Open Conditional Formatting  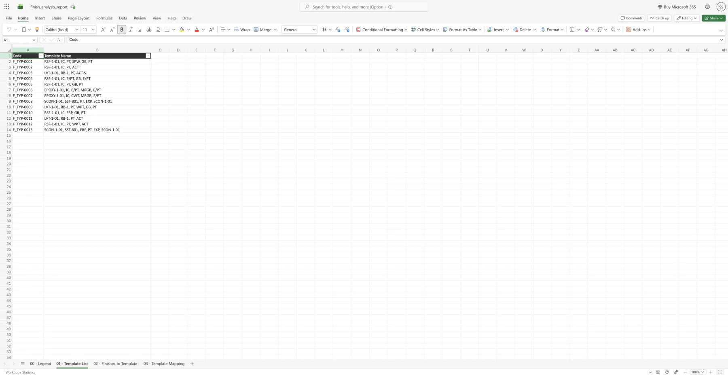[x=381, y=30]
